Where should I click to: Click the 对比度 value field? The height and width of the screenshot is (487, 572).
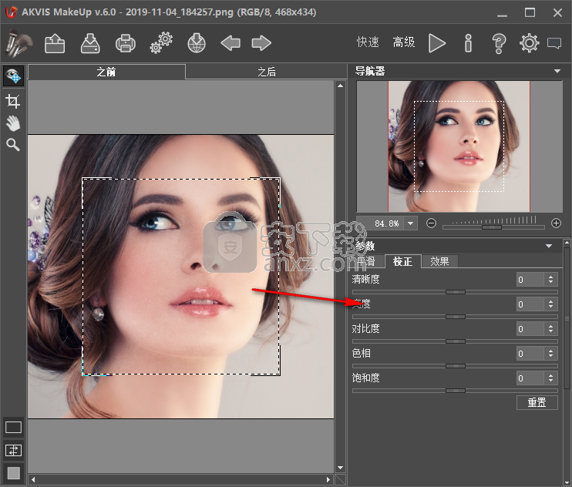click(530, 329)
